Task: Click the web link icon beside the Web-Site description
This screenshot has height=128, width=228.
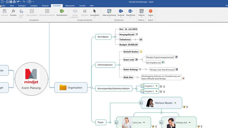Action: point(183,78)
